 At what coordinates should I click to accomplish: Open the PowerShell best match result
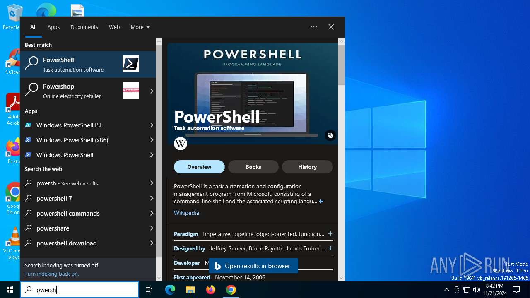pos(88,64)
